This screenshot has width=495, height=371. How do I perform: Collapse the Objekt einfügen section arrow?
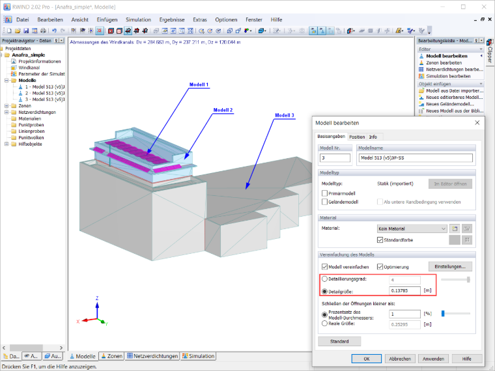pyautogui.click(x=481, y=84)
